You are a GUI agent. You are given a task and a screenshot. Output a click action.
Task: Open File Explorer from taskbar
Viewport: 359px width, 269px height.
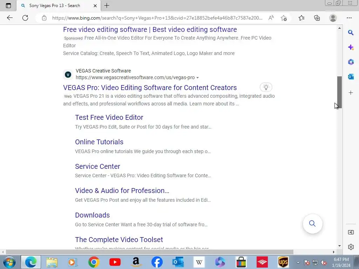point(52,262)
